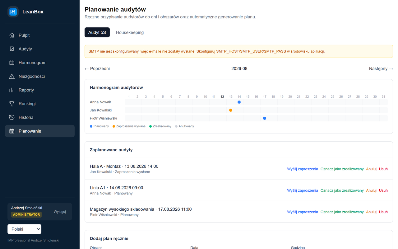Click the Planowanie calendar icon
Image resolution: width=398 pixels, height=249 pixels.
click(12, 131)
